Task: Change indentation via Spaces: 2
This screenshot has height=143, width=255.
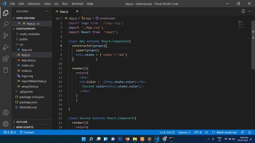Action: coord(184,132)
